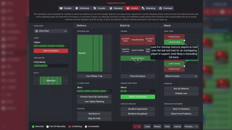232x130 pixels.
Task: Select Pump Ball Into Box passing
Action: (x=137, y=40)
